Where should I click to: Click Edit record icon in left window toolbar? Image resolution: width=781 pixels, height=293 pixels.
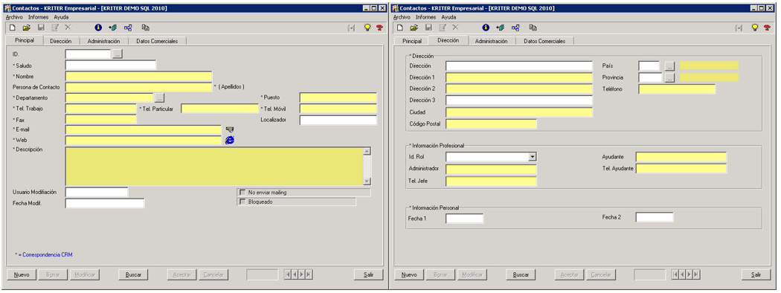click(x=55, y=28)
